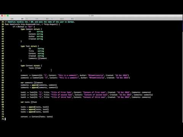The height and width of the screenshot is (137, 183).
Task: Click the 'task1 := Task{' line
Action: (86, 92)
